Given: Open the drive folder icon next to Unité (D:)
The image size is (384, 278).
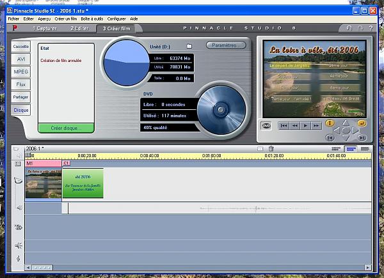Looking at the screenshot, I should click(x=189, y=46).
